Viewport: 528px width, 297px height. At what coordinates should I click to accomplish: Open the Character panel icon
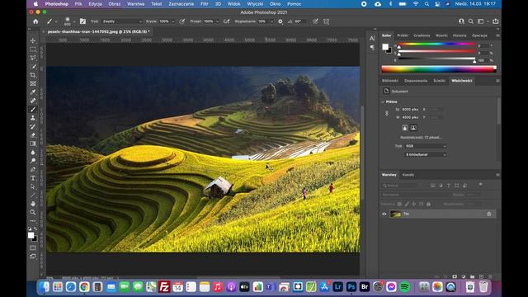[x=372, y=39]
